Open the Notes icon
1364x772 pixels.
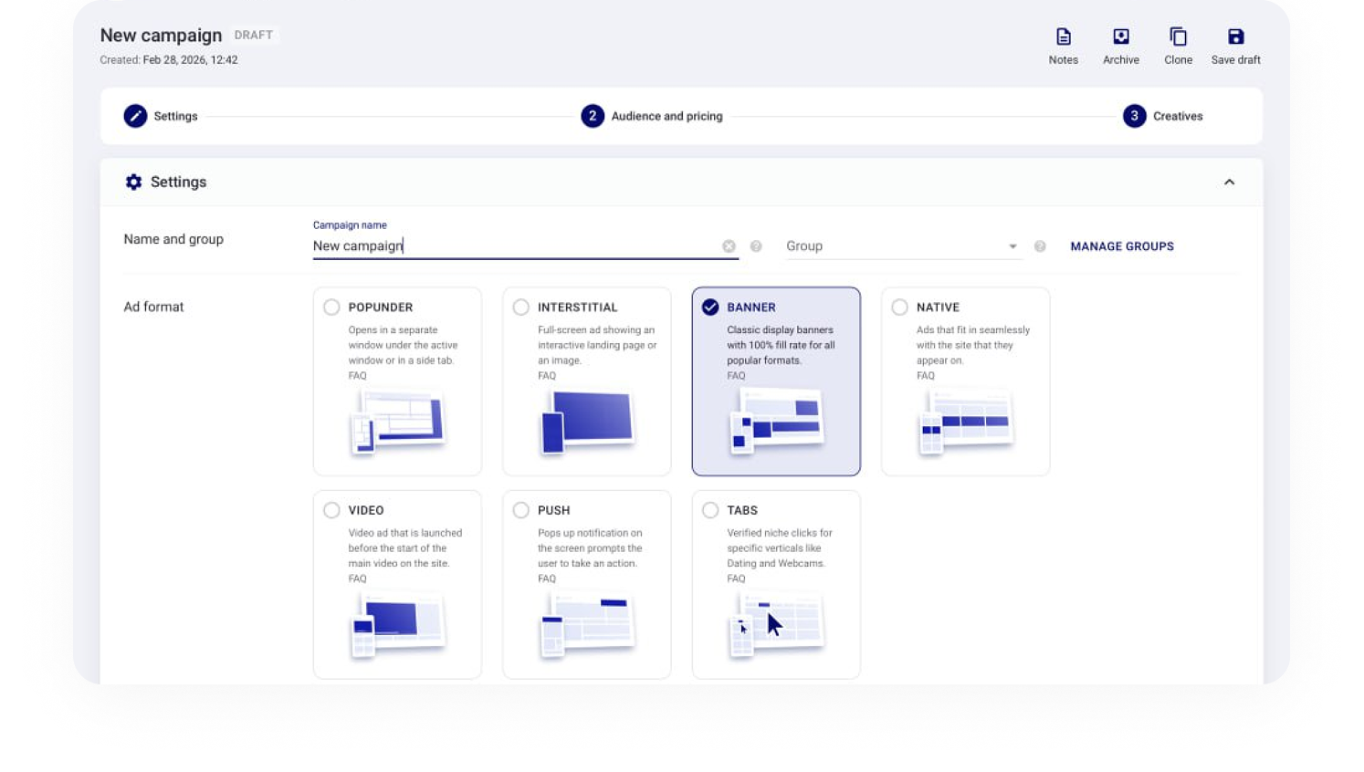(x=1063, y=37)
